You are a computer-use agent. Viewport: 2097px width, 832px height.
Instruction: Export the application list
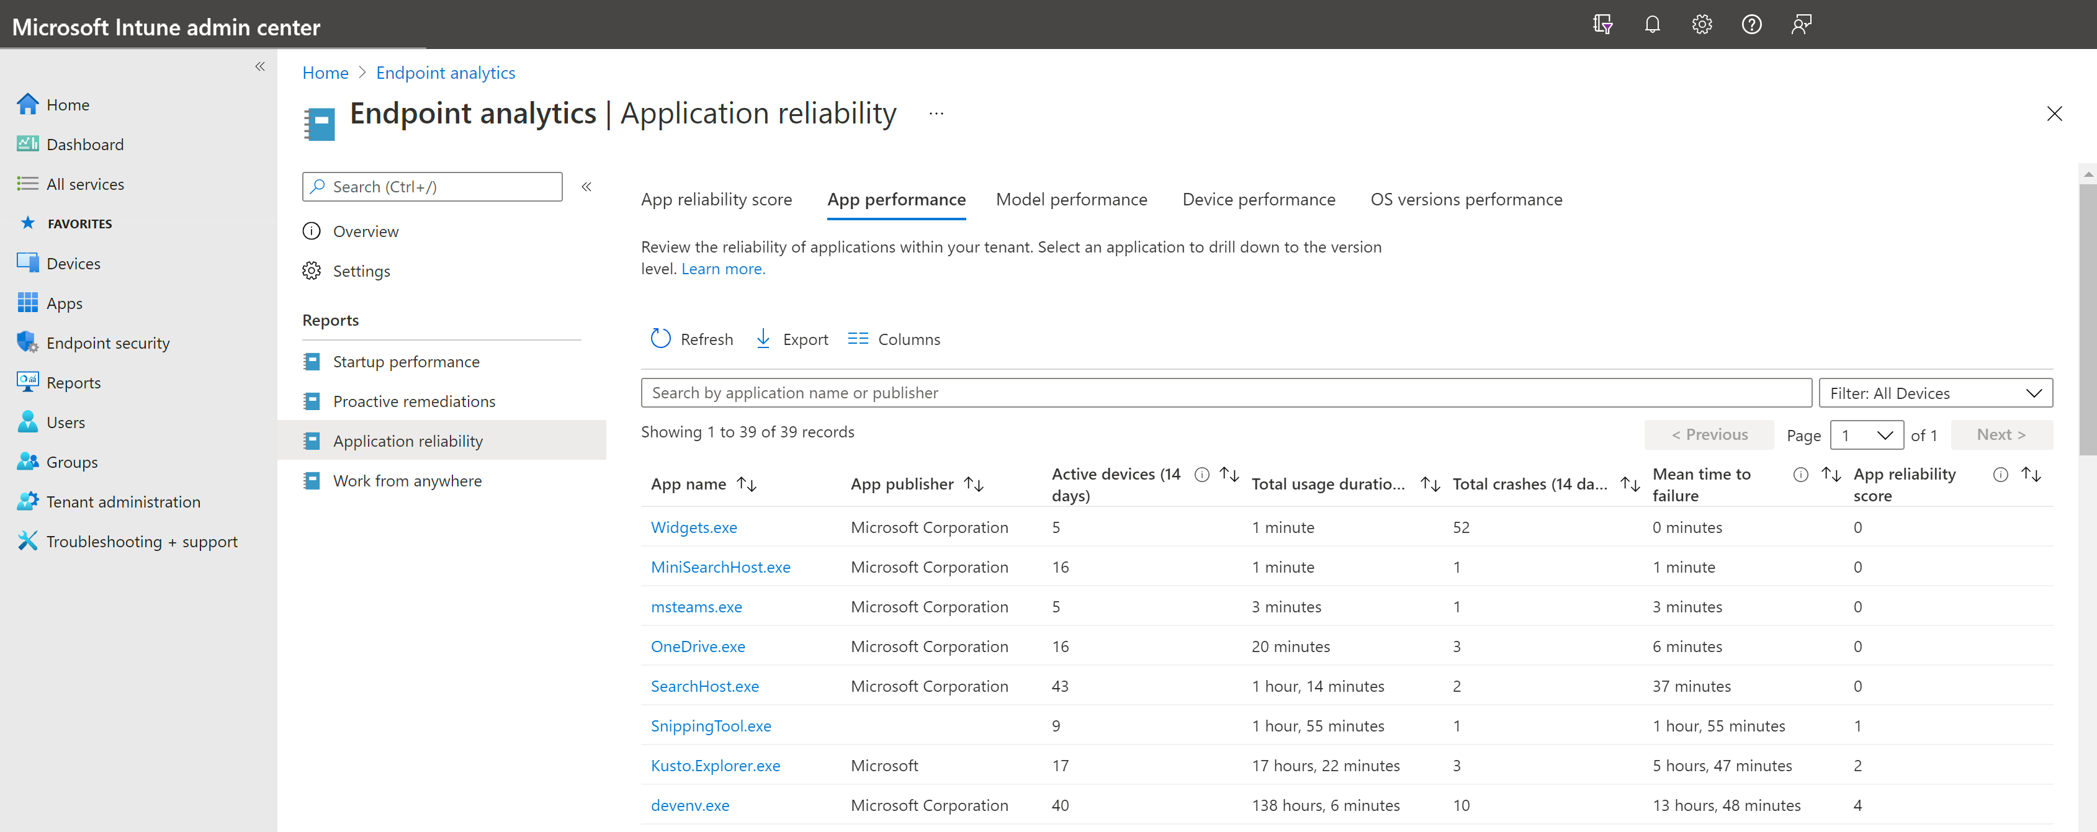791,339
